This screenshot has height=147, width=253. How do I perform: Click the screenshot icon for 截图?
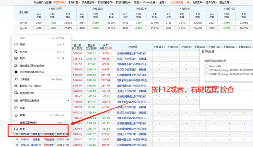[16, 115]
